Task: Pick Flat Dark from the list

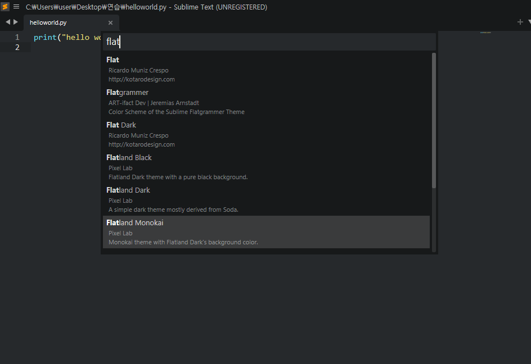Action: click(x=266, y=134)
